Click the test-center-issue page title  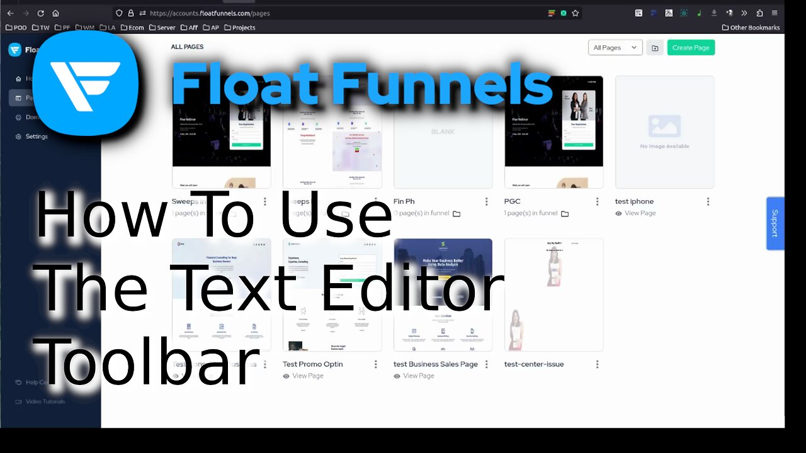(534, 364)
